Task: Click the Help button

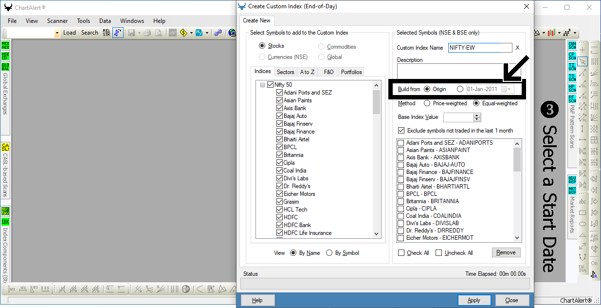Action: (257, 300)
